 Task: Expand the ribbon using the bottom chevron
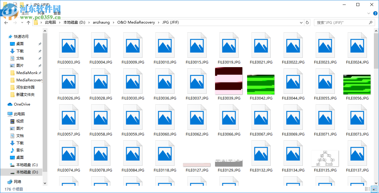[368, 13]
